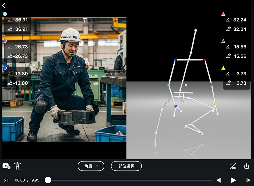Click the angle icon beside first -26.73
This screenshot has height=186, width=254.
tap(10, 47)
